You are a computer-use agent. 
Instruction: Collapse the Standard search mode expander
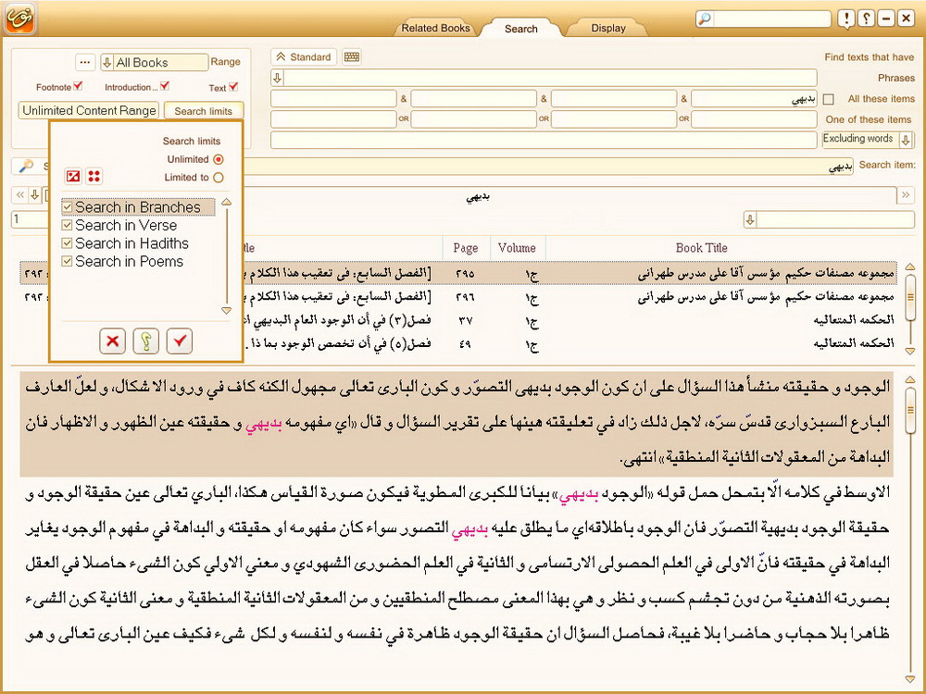(x=280, y=57)
